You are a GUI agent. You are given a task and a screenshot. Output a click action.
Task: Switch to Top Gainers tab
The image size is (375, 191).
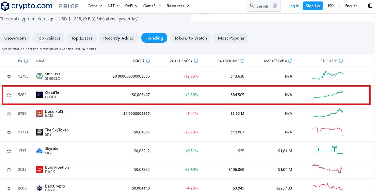point(48,38)
